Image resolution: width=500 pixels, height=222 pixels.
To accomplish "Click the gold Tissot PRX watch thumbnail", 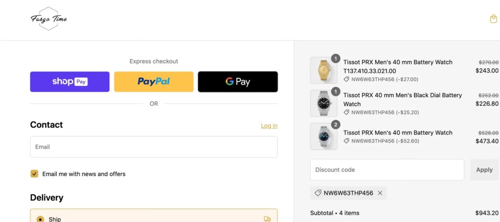I will coord(324,70).
